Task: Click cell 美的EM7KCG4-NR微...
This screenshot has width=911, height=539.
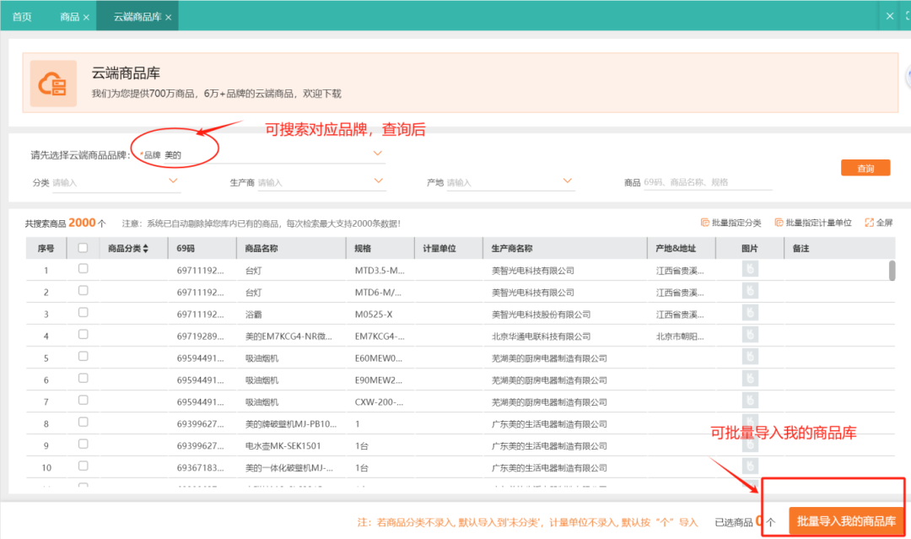Action: pos(288,337)
